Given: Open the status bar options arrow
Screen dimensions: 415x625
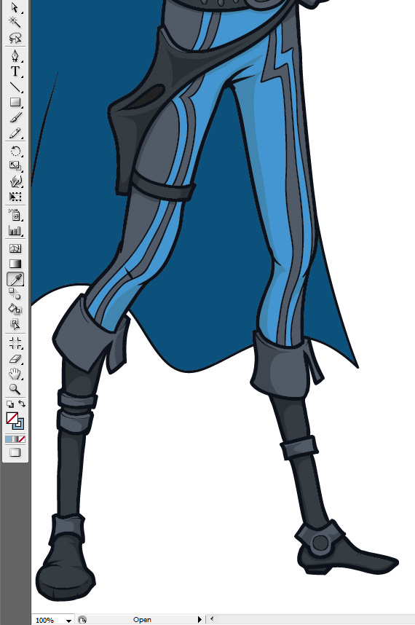Looking at the screenshot, I should 199,619.
